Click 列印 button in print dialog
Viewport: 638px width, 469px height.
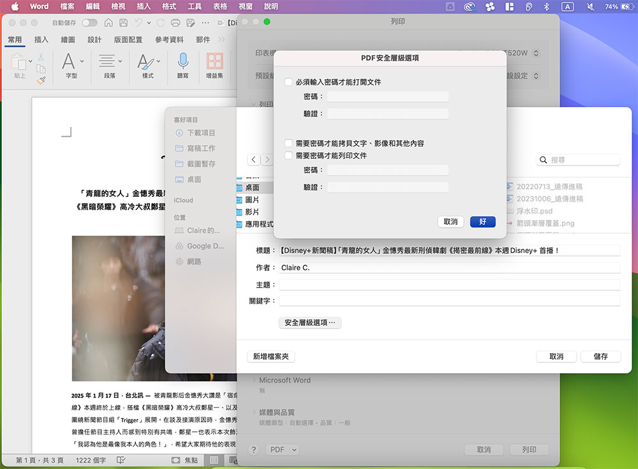click(529, 449)
